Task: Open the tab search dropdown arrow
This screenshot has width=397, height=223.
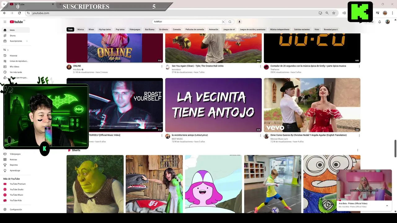Action: pyautogui.click(x=4, y=4)
